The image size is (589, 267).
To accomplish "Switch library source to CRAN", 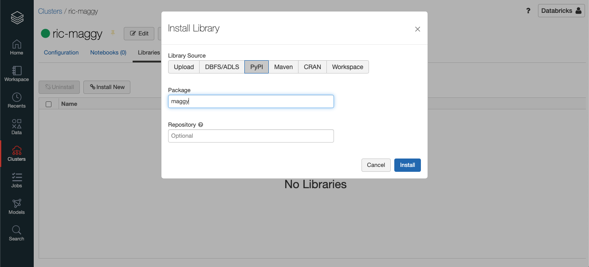I will click(x=312, y=67).
